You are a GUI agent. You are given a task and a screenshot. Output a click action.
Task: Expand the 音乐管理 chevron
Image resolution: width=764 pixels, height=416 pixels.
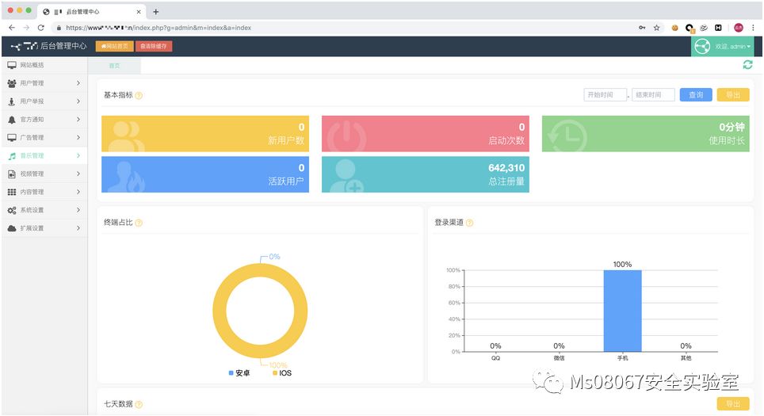coord(78,155)
